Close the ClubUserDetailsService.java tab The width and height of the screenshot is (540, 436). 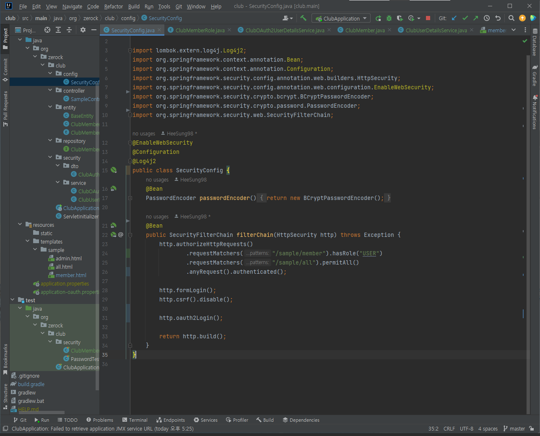click(472, 30)
